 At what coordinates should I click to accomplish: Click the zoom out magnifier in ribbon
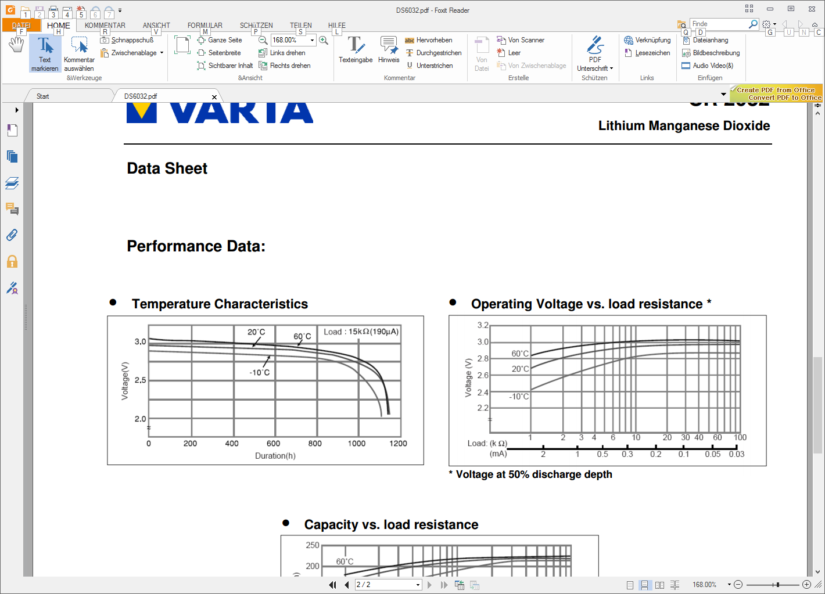263,40
